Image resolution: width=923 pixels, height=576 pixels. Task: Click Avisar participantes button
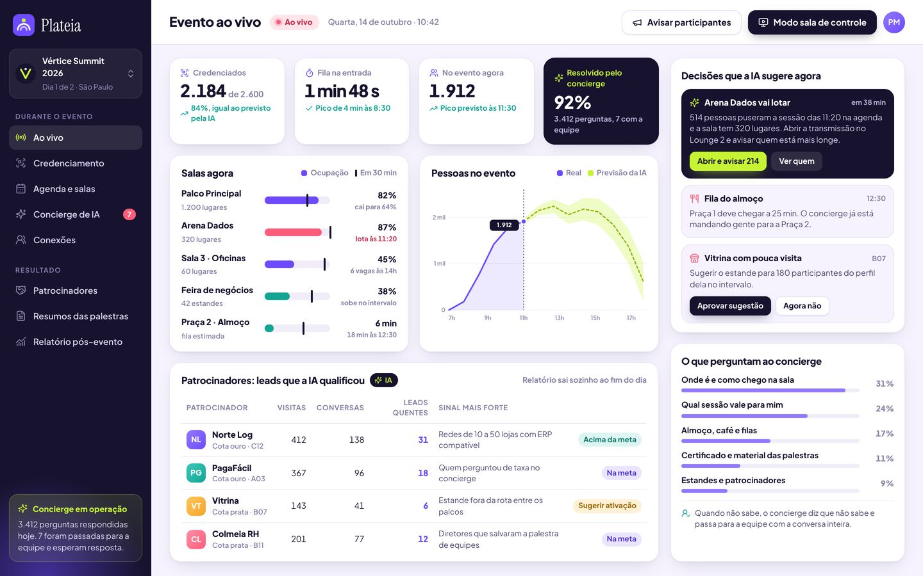(x=681, y=22)
